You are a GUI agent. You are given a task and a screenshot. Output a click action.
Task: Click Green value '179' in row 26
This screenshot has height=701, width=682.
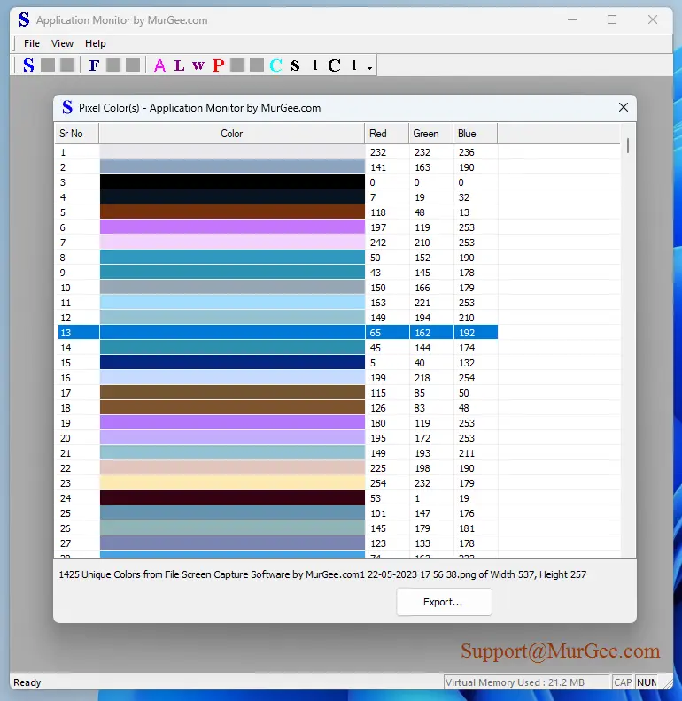pos(422,528)
